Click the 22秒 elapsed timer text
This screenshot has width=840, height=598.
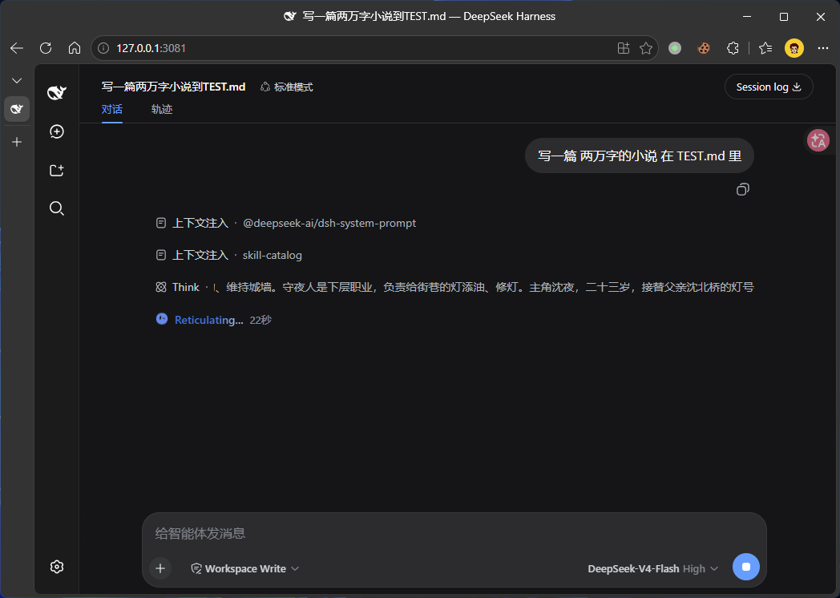[260, 320]
